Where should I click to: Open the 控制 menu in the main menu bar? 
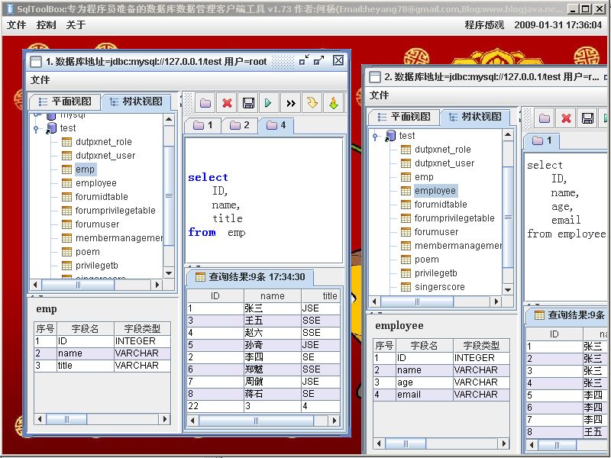coord(46,25)
